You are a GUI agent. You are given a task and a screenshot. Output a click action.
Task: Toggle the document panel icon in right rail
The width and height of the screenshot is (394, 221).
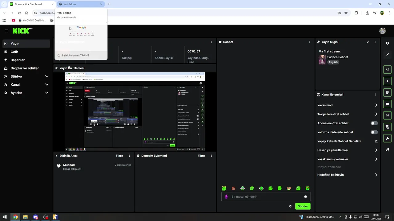pos(388,92)
